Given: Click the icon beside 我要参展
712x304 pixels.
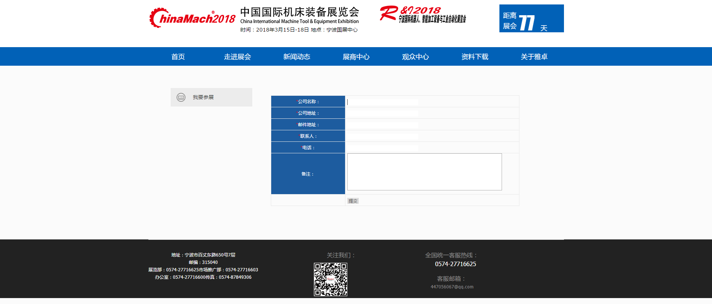Looking at the screenshot, I should tap(181, 97).
